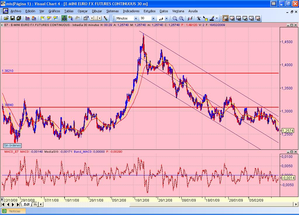Select the crosshair pointer tool icon
Viewport: 299px width, 215px height.
tap(199, 18)
